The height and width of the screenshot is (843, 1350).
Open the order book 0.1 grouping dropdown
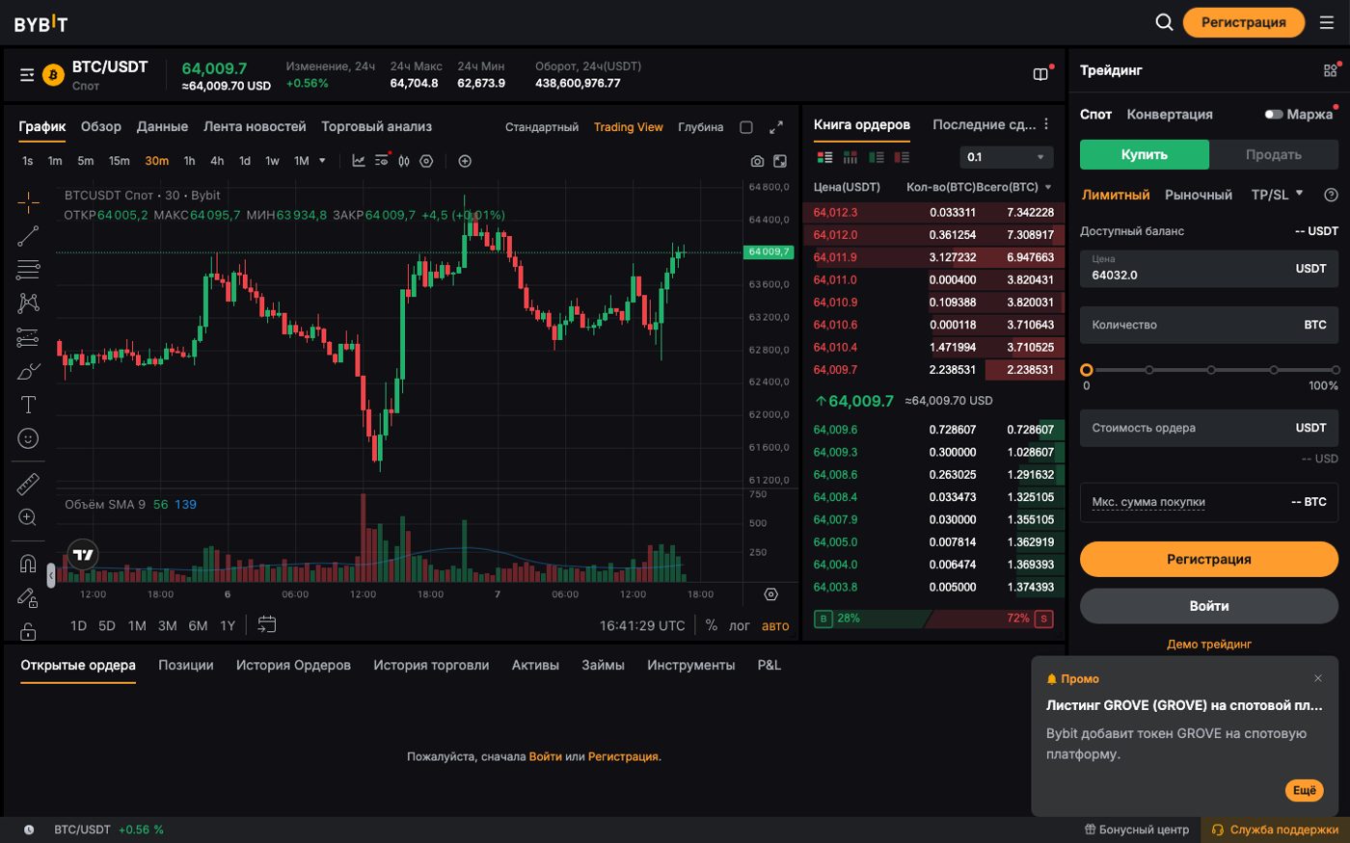tap(1007, 157)
